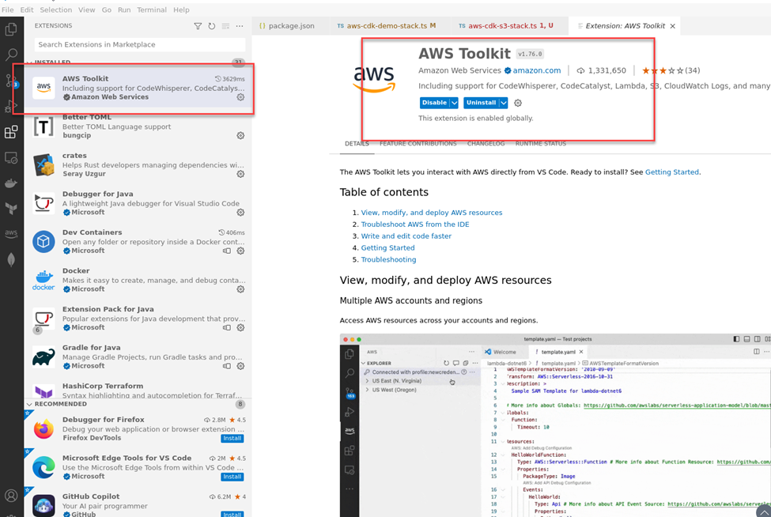Open manage gear for Debugger for Java

click(240, 213)
